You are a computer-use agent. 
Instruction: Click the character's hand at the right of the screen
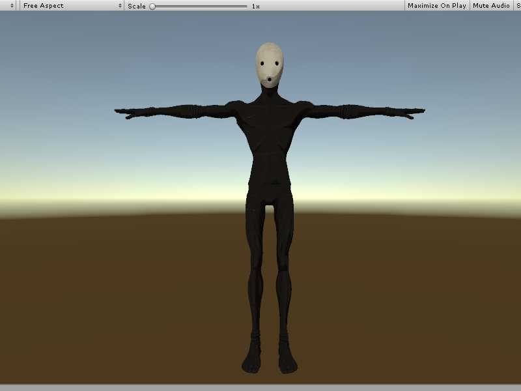click(412, 114)
